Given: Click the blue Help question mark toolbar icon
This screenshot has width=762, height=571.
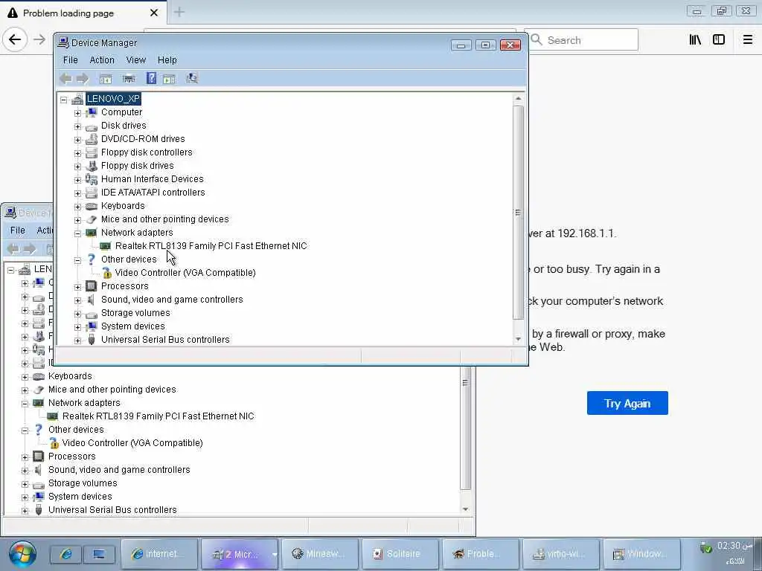Looking at the screenshot, I should [151, 78].
